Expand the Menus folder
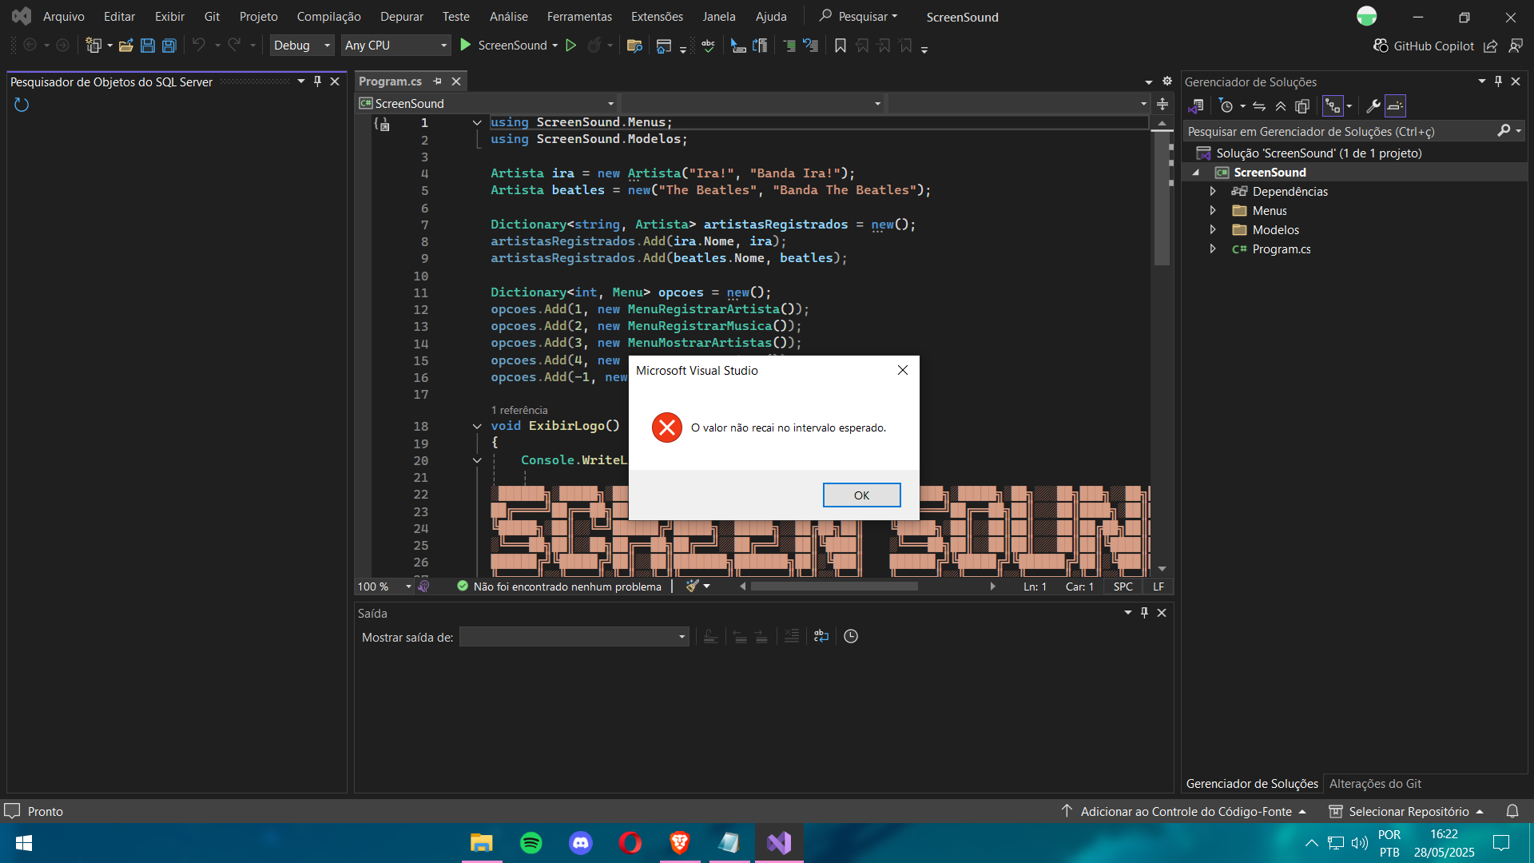 point(1213,211)
